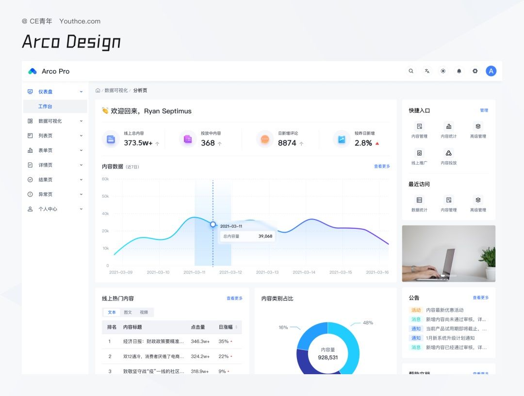524x396 pixels.
Task: Click 查看更多 link for 内容数据
Action: point(382,166)
